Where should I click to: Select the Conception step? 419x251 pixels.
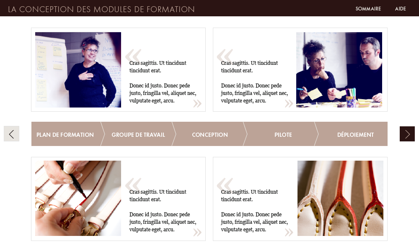[210, 134]
